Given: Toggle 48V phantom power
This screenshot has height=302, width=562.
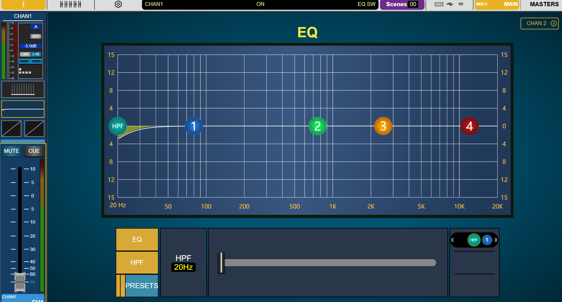Looking at the screenshot, I should (x=36, y=36).
